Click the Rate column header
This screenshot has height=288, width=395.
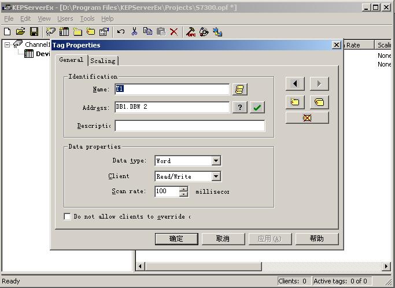coord(359,45)
